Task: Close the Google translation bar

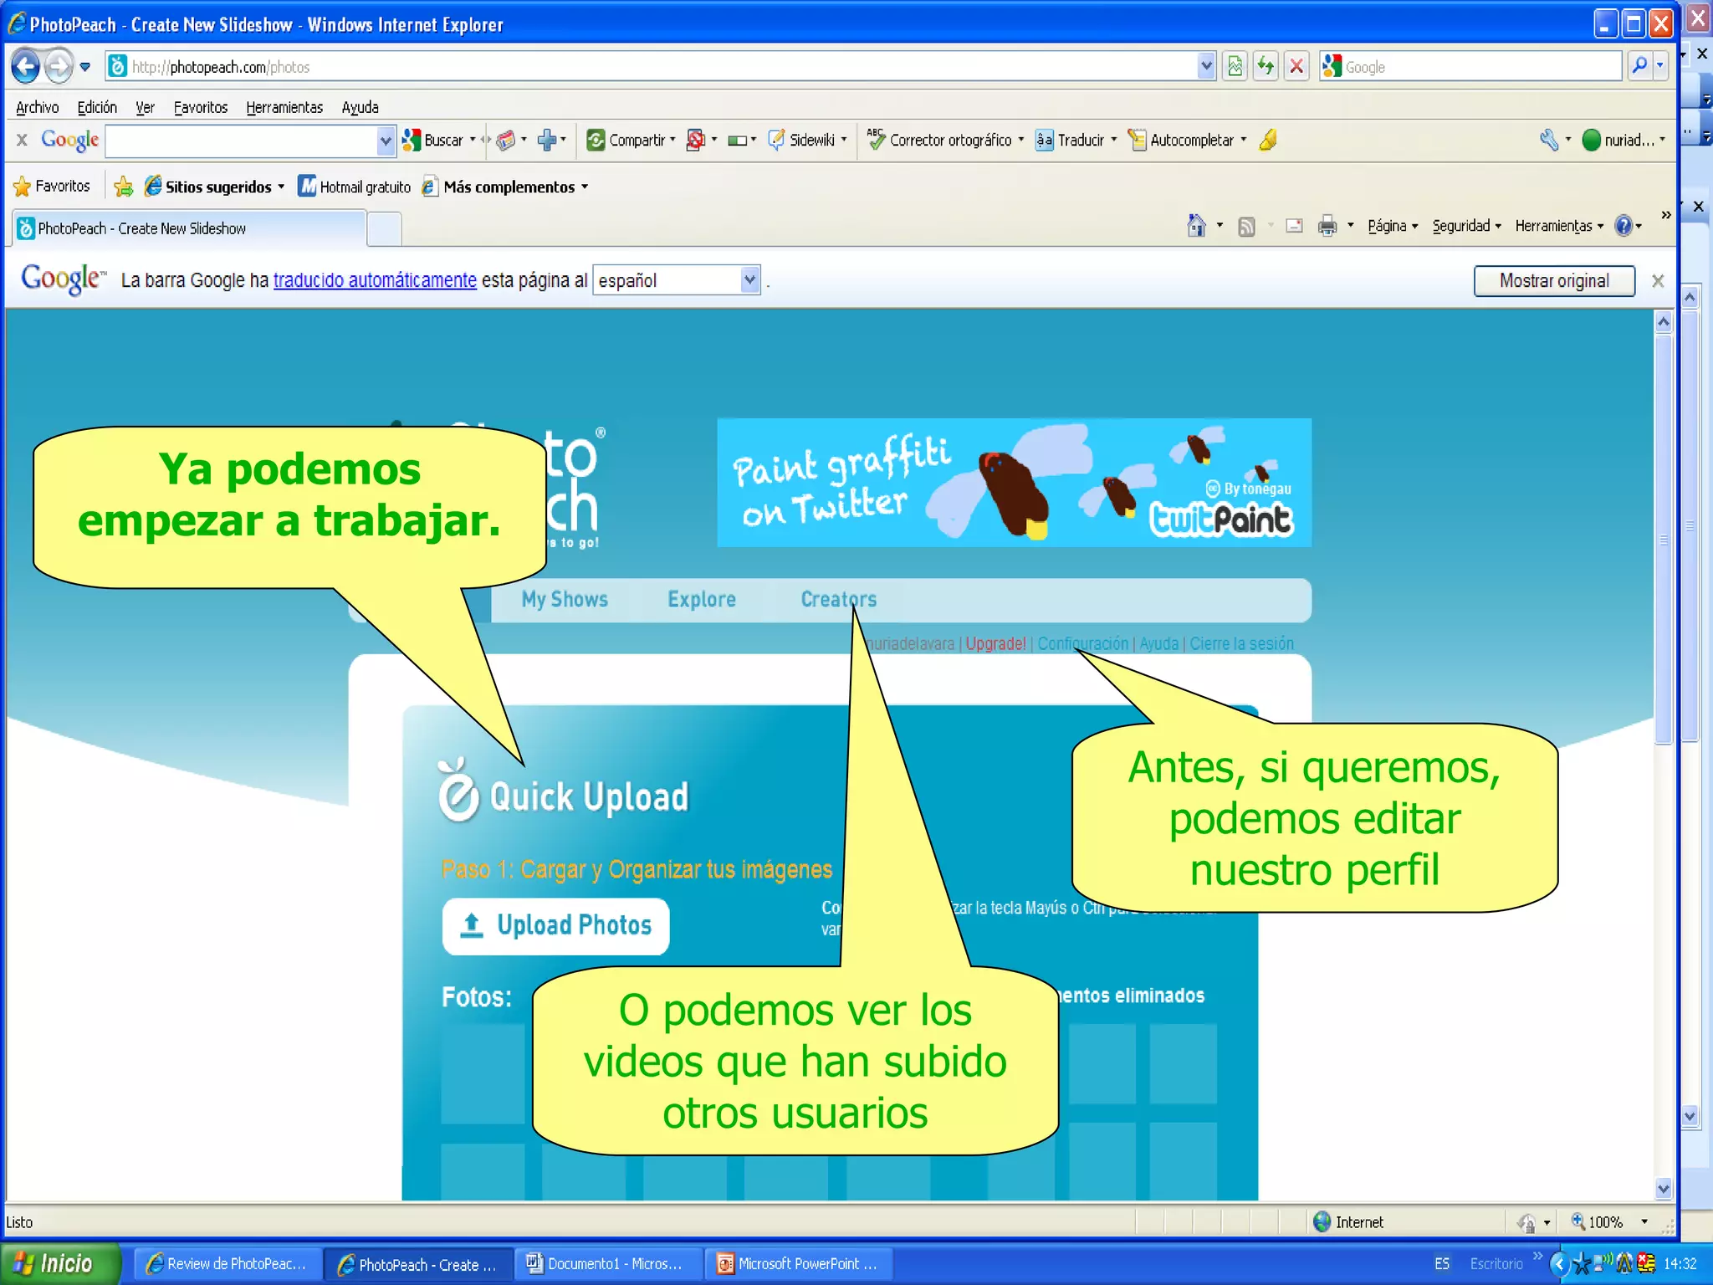Action: click(1658, 281)
